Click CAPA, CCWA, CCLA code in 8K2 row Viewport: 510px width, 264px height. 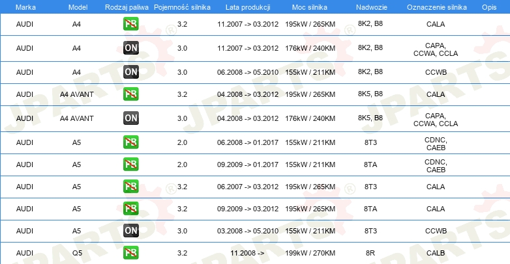(x=436, y=49)
